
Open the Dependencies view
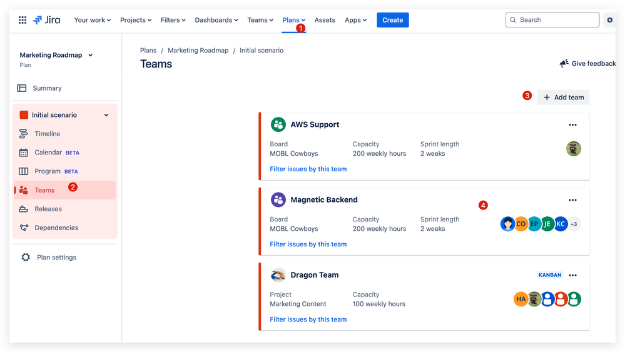coord(65,228)
